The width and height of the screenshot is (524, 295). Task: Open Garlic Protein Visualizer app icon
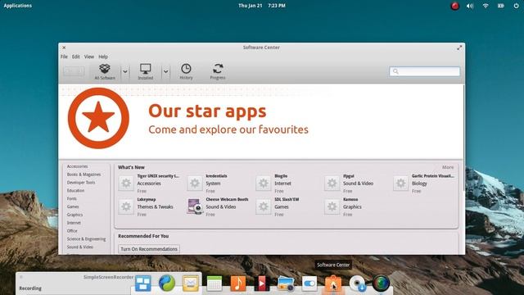400,184
